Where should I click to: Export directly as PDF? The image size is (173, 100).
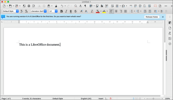24,6
